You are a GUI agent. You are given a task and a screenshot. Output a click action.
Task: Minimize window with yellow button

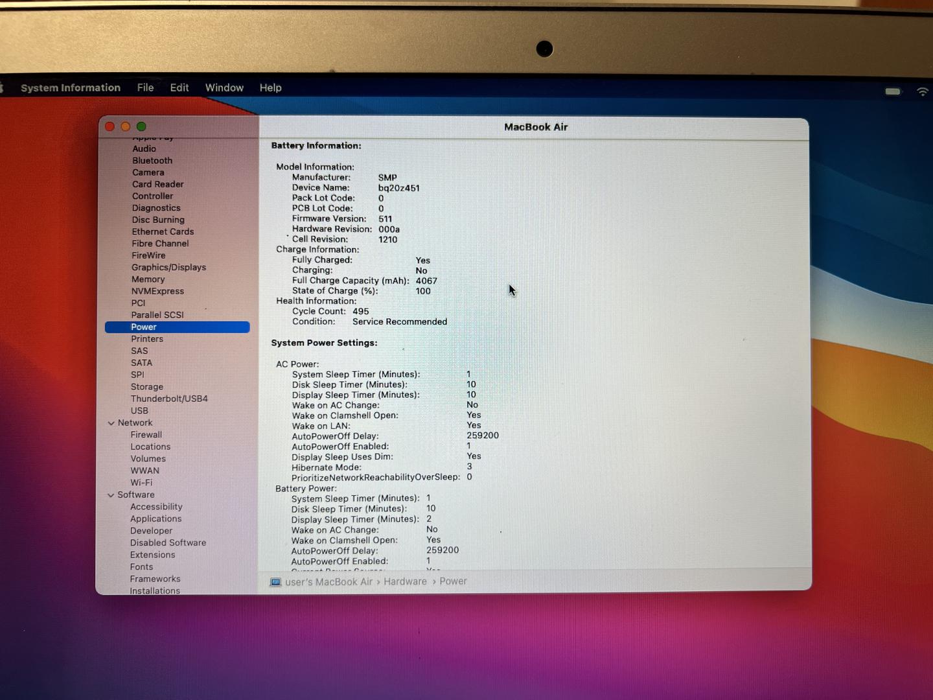click(126, 126)
